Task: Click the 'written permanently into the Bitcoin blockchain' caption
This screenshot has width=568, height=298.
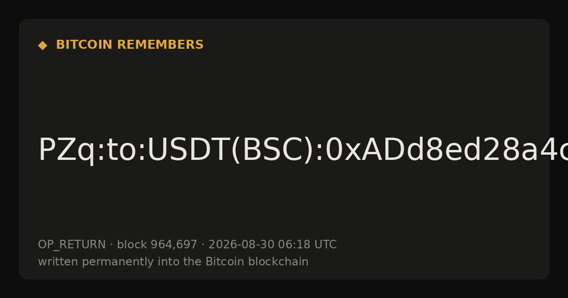Action: pos(173,262)
